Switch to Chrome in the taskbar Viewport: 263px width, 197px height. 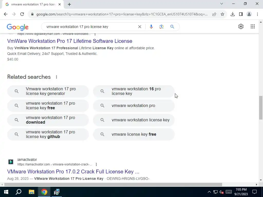pyautogui.click(x=44, y=192)
